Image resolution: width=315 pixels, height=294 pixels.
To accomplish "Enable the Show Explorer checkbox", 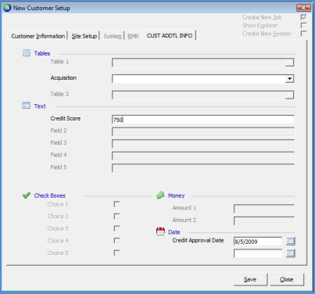I will click(x=303, y=25).
